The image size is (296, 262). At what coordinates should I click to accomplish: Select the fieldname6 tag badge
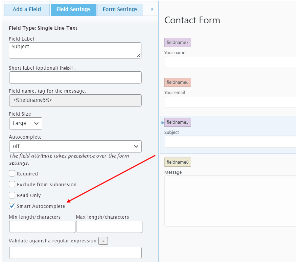pos(178,82)
